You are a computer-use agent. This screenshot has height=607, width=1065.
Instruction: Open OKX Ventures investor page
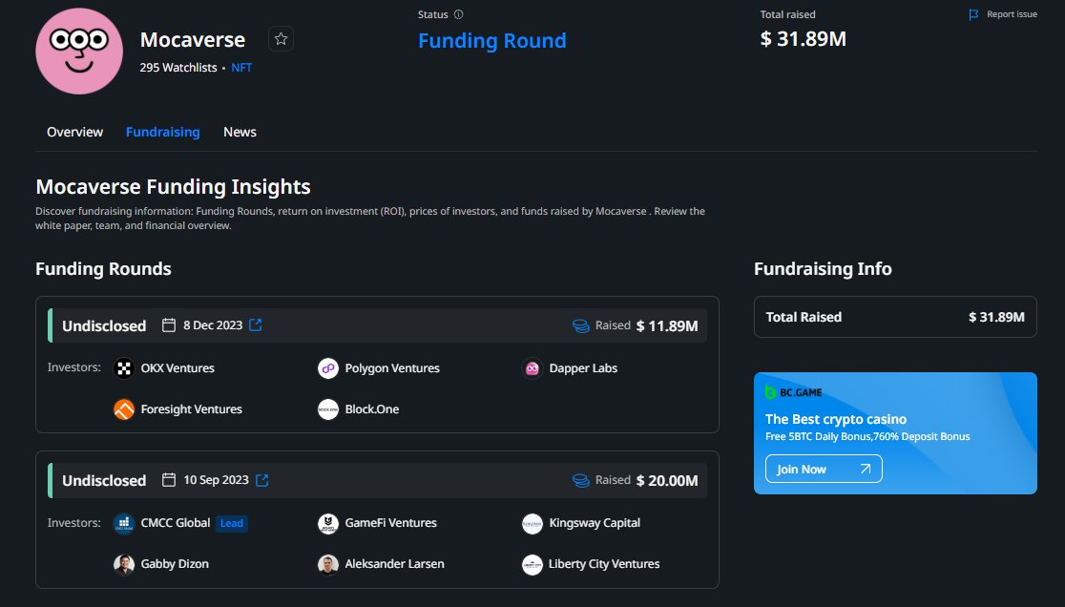tap(177, 368)
